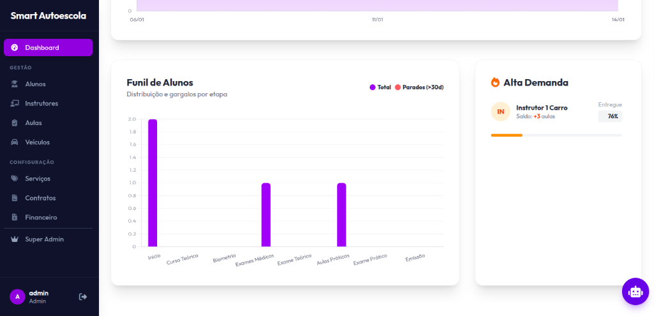Toggle the Total series in chart legend

[x=380, y=87]
